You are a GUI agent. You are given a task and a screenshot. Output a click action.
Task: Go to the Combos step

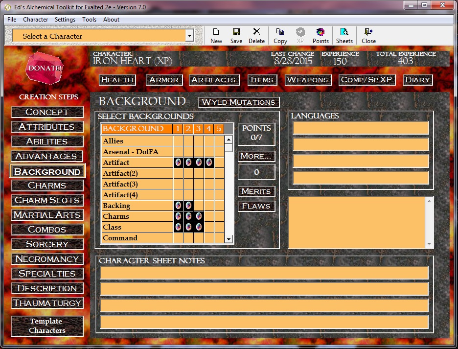click(x=47, y=230)
